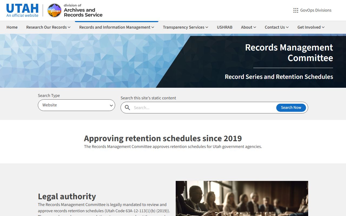The width and height of the screenshot is (346, 216).
Task: Expand the Transparency Services menu
Action: [185, 27]
